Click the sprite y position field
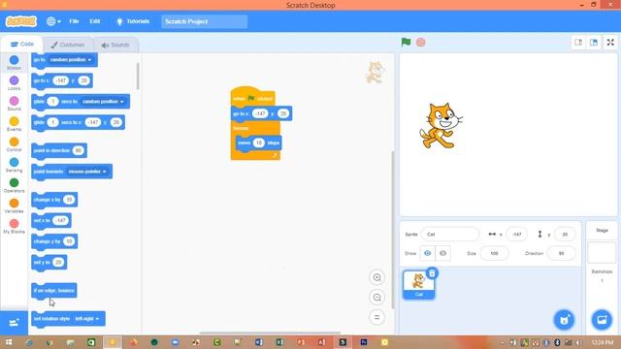Screen dimensions: 621x349 point(565,235)
